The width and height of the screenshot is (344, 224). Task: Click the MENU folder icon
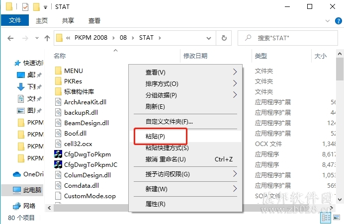(58, 71)
